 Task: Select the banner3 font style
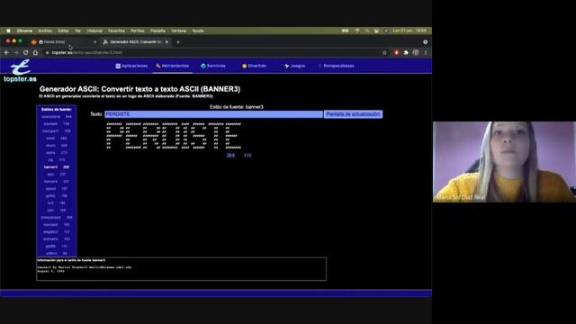56,167
